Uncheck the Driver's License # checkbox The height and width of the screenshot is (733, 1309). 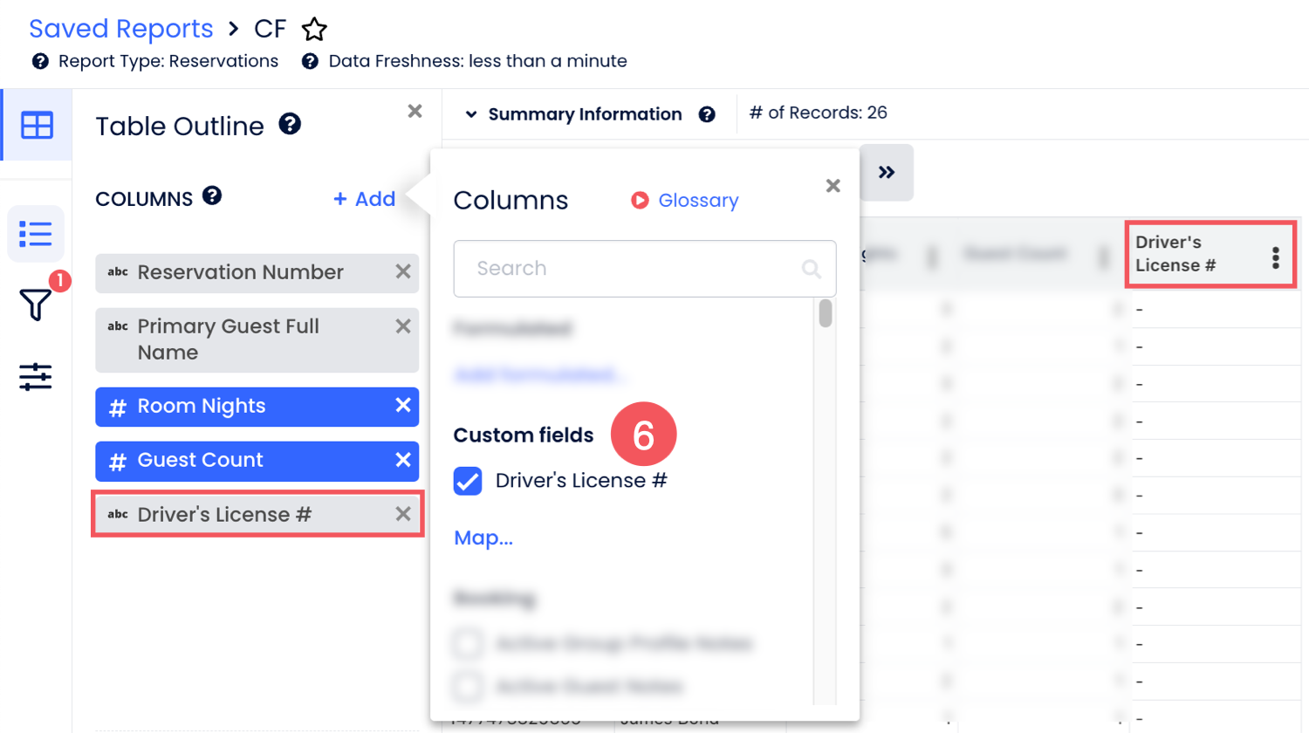(x=468, y=481)
